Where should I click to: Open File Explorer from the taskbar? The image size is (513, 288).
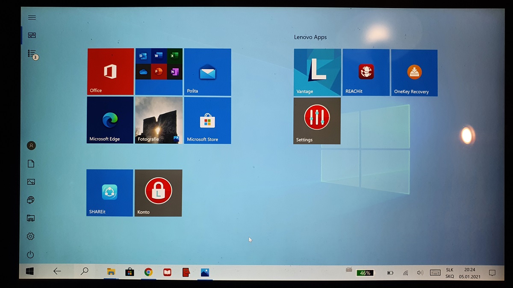111,272
